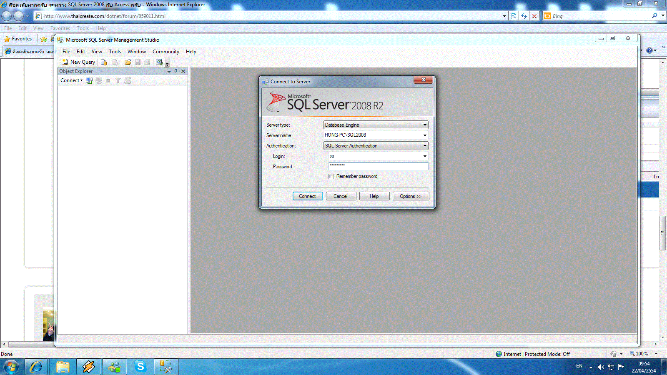Open the IE zoom level 100% control

tap(643, 354)
